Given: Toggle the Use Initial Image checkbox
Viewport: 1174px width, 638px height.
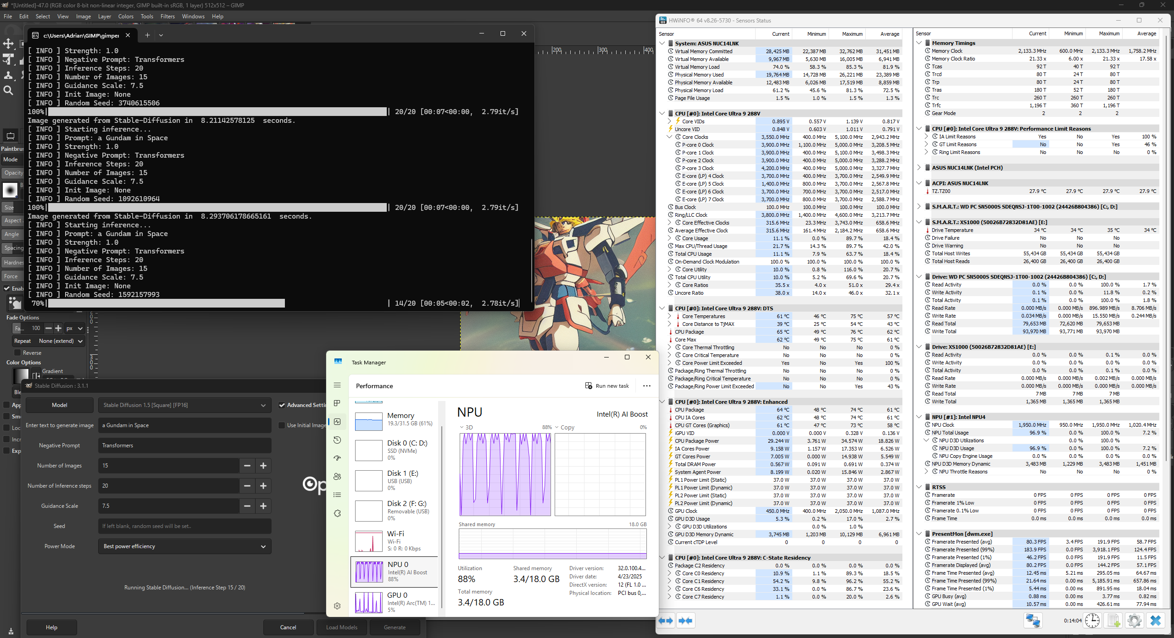Looking at the screenshot, I should pyautogui.click(x=282, y=425).
